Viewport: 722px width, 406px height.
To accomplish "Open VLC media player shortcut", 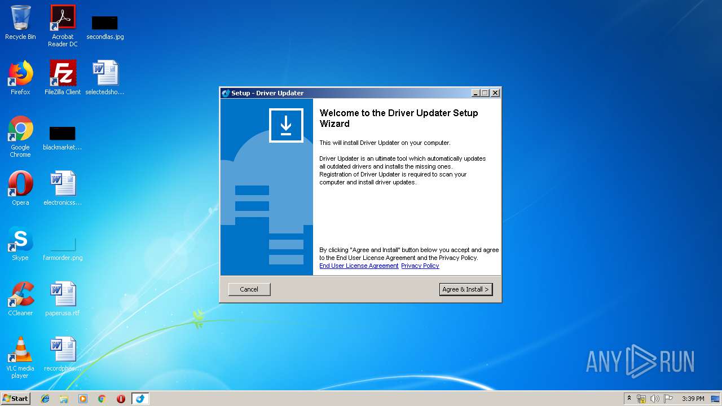I will point(20,358).
